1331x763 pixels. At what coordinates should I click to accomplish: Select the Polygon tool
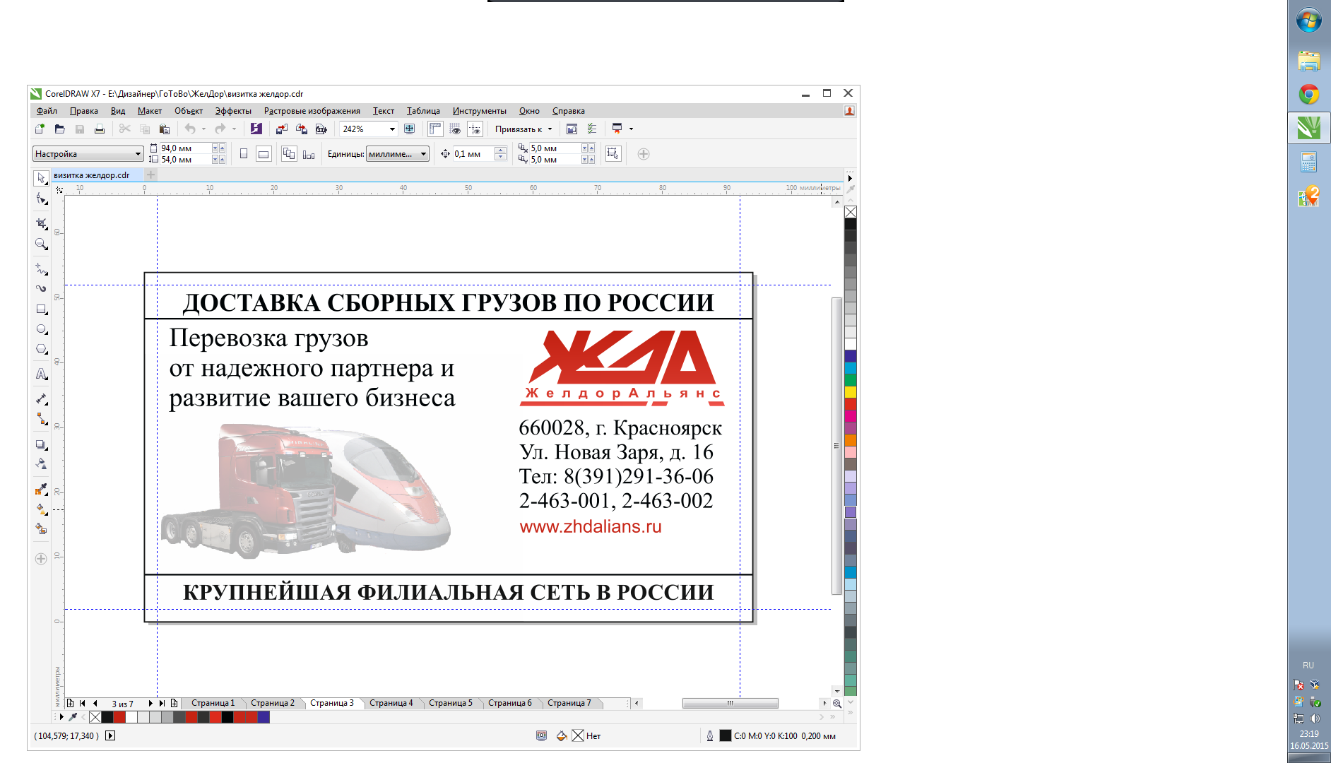41,349
